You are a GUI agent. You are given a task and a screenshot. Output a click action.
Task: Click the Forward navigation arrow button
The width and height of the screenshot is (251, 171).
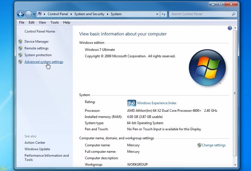(x=28, y=14)
